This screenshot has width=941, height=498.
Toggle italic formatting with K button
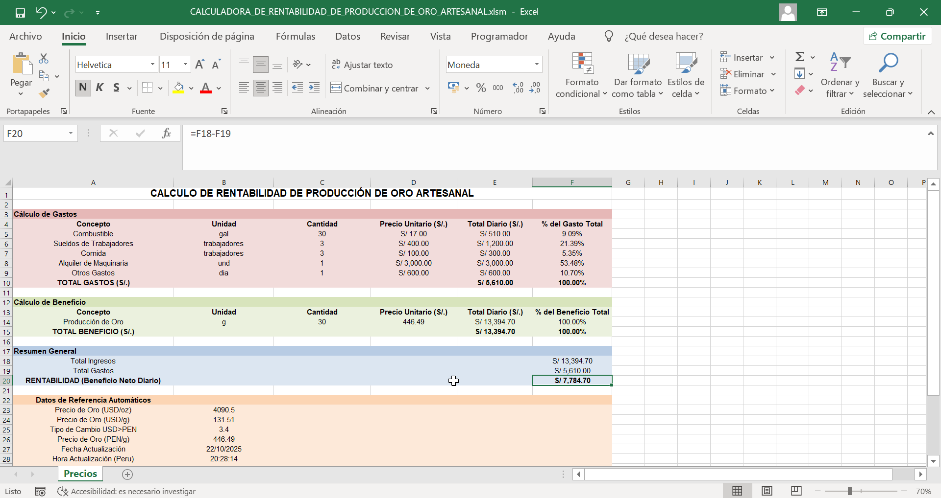[x=99, y=88]
